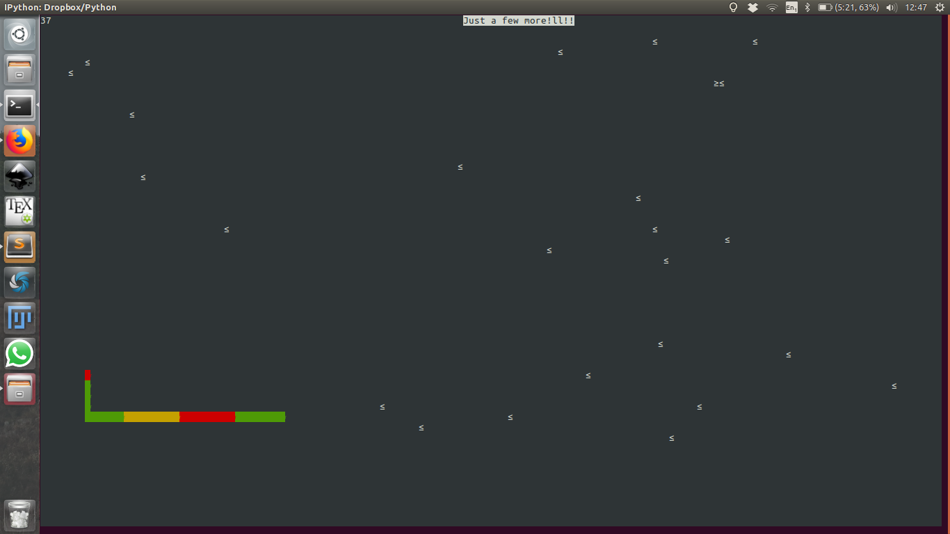Empty the Trash via its launcher icon
This screenshot has height=534, width=950.
19,515
